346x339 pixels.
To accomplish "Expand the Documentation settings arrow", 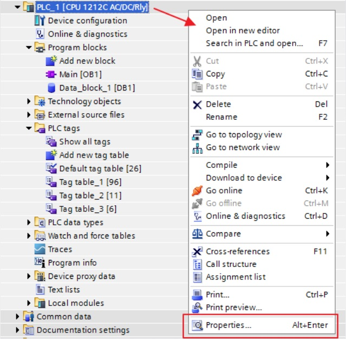I will tap(17, 330).
